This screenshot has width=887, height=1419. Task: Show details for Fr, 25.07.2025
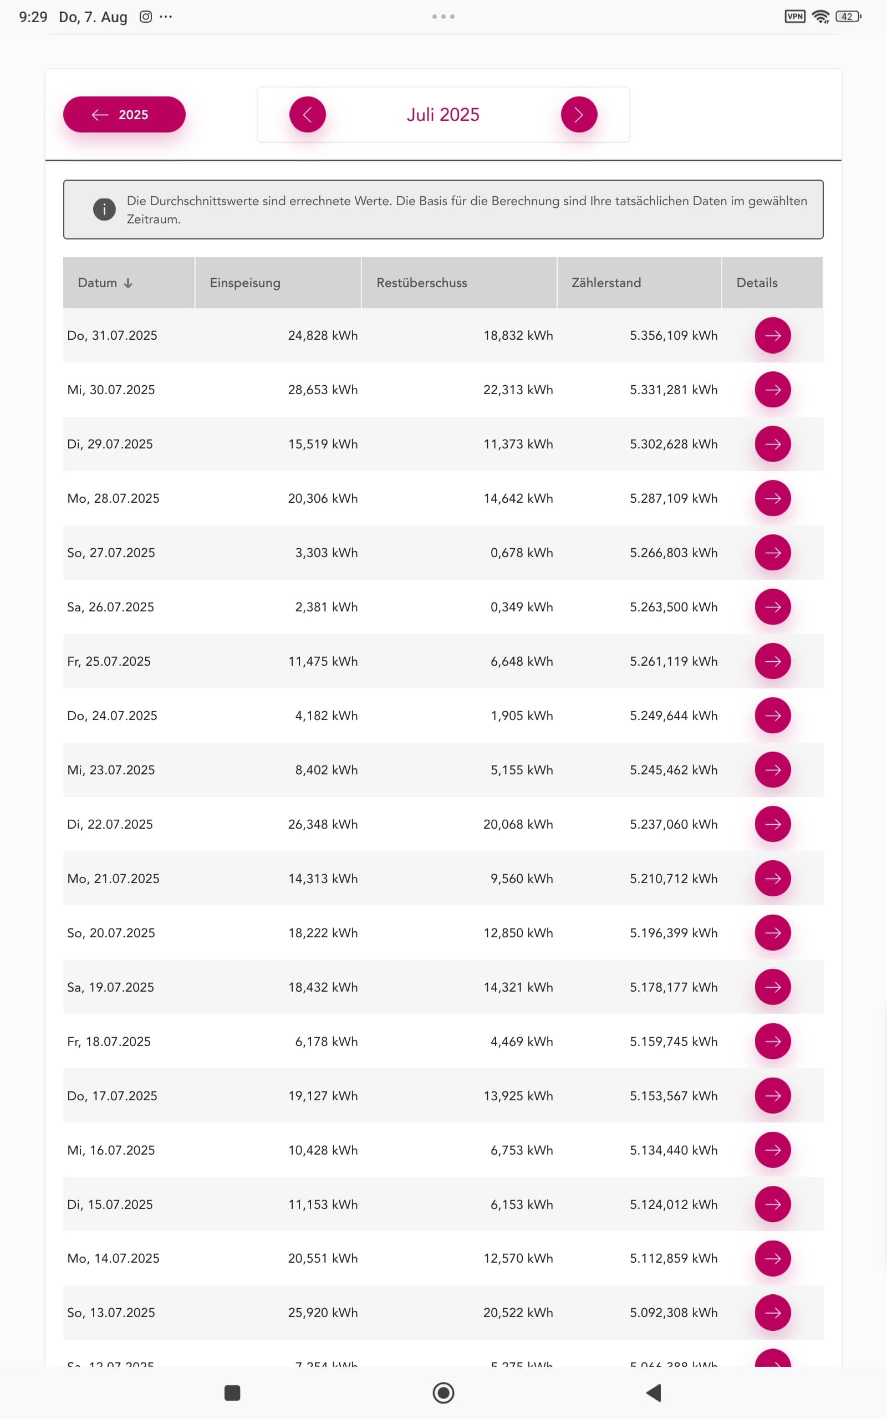pyautogui.click(x=772, y=661)
